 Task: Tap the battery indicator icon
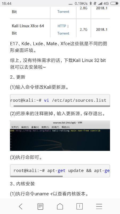pos(114,3)
